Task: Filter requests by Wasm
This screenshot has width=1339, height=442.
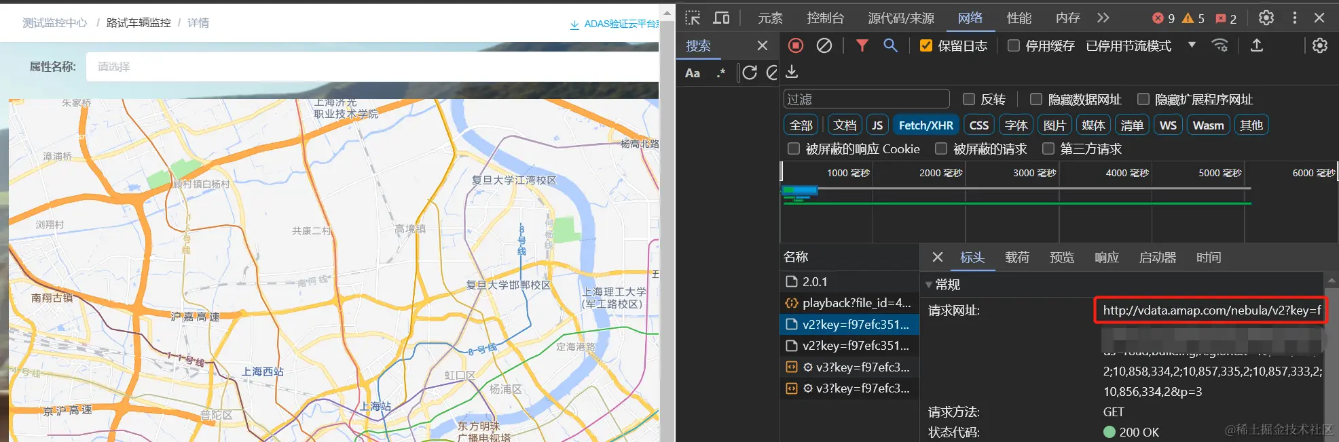Action: (1209, 125)
